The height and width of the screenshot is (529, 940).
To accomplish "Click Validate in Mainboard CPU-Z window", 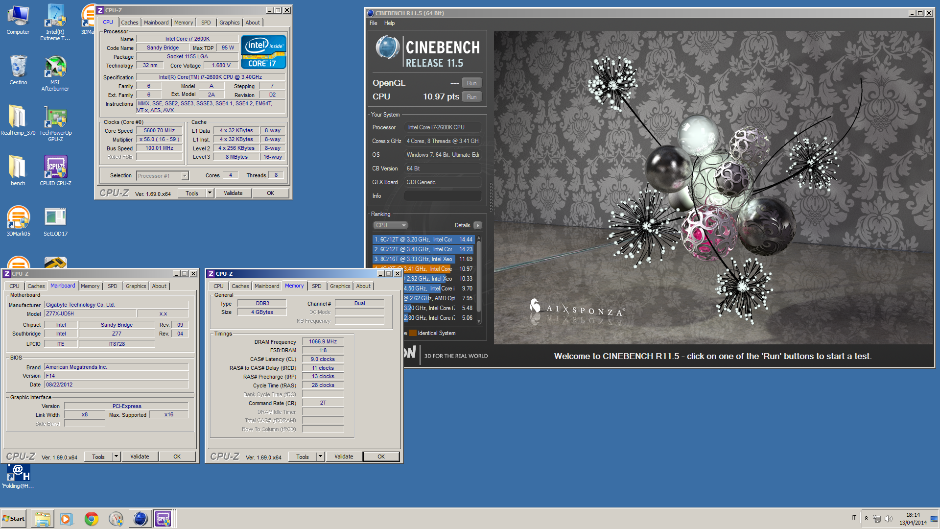I will [140, 457].
